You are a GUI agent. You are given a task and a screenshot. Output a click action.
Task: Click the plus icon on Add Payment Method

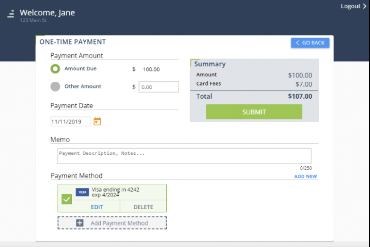click(79, 223)
